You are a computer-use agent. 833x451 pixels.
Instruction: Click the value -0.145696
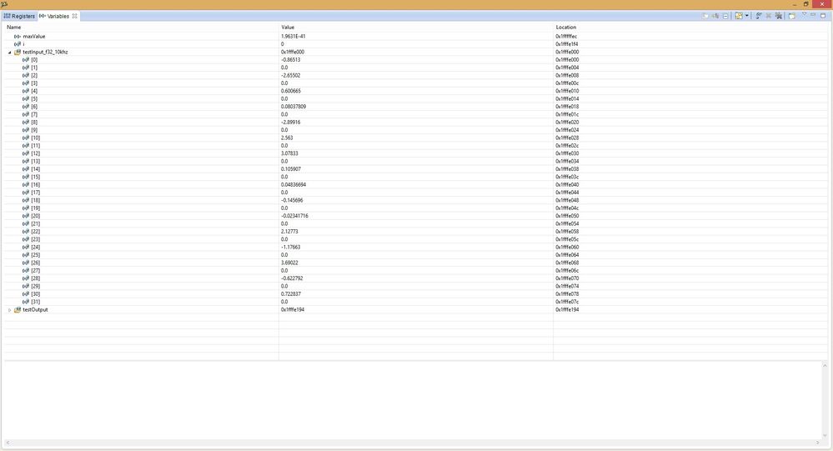point(292,200)
